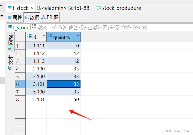Click the expand filter panel icon
The width and height of the screenshot is (193, 135).
tap(34, 26)
